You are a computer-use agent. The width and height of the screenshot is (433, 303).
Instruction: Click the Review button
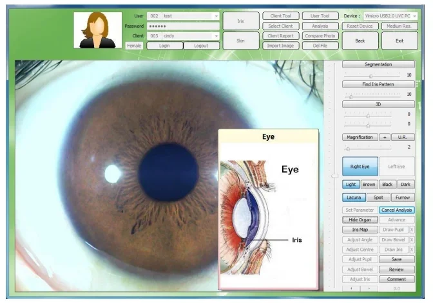396,270
